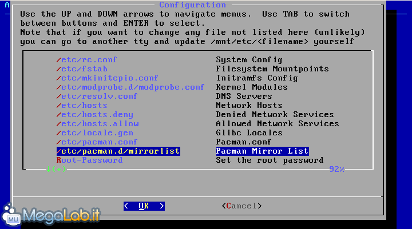
Task: Click the Set the root password description
Action: click(270, 160)
